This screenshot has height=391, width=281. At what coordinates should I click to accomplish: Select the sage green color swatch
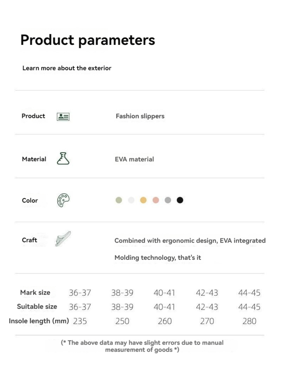pyautogui.click(x=119, y=200)
